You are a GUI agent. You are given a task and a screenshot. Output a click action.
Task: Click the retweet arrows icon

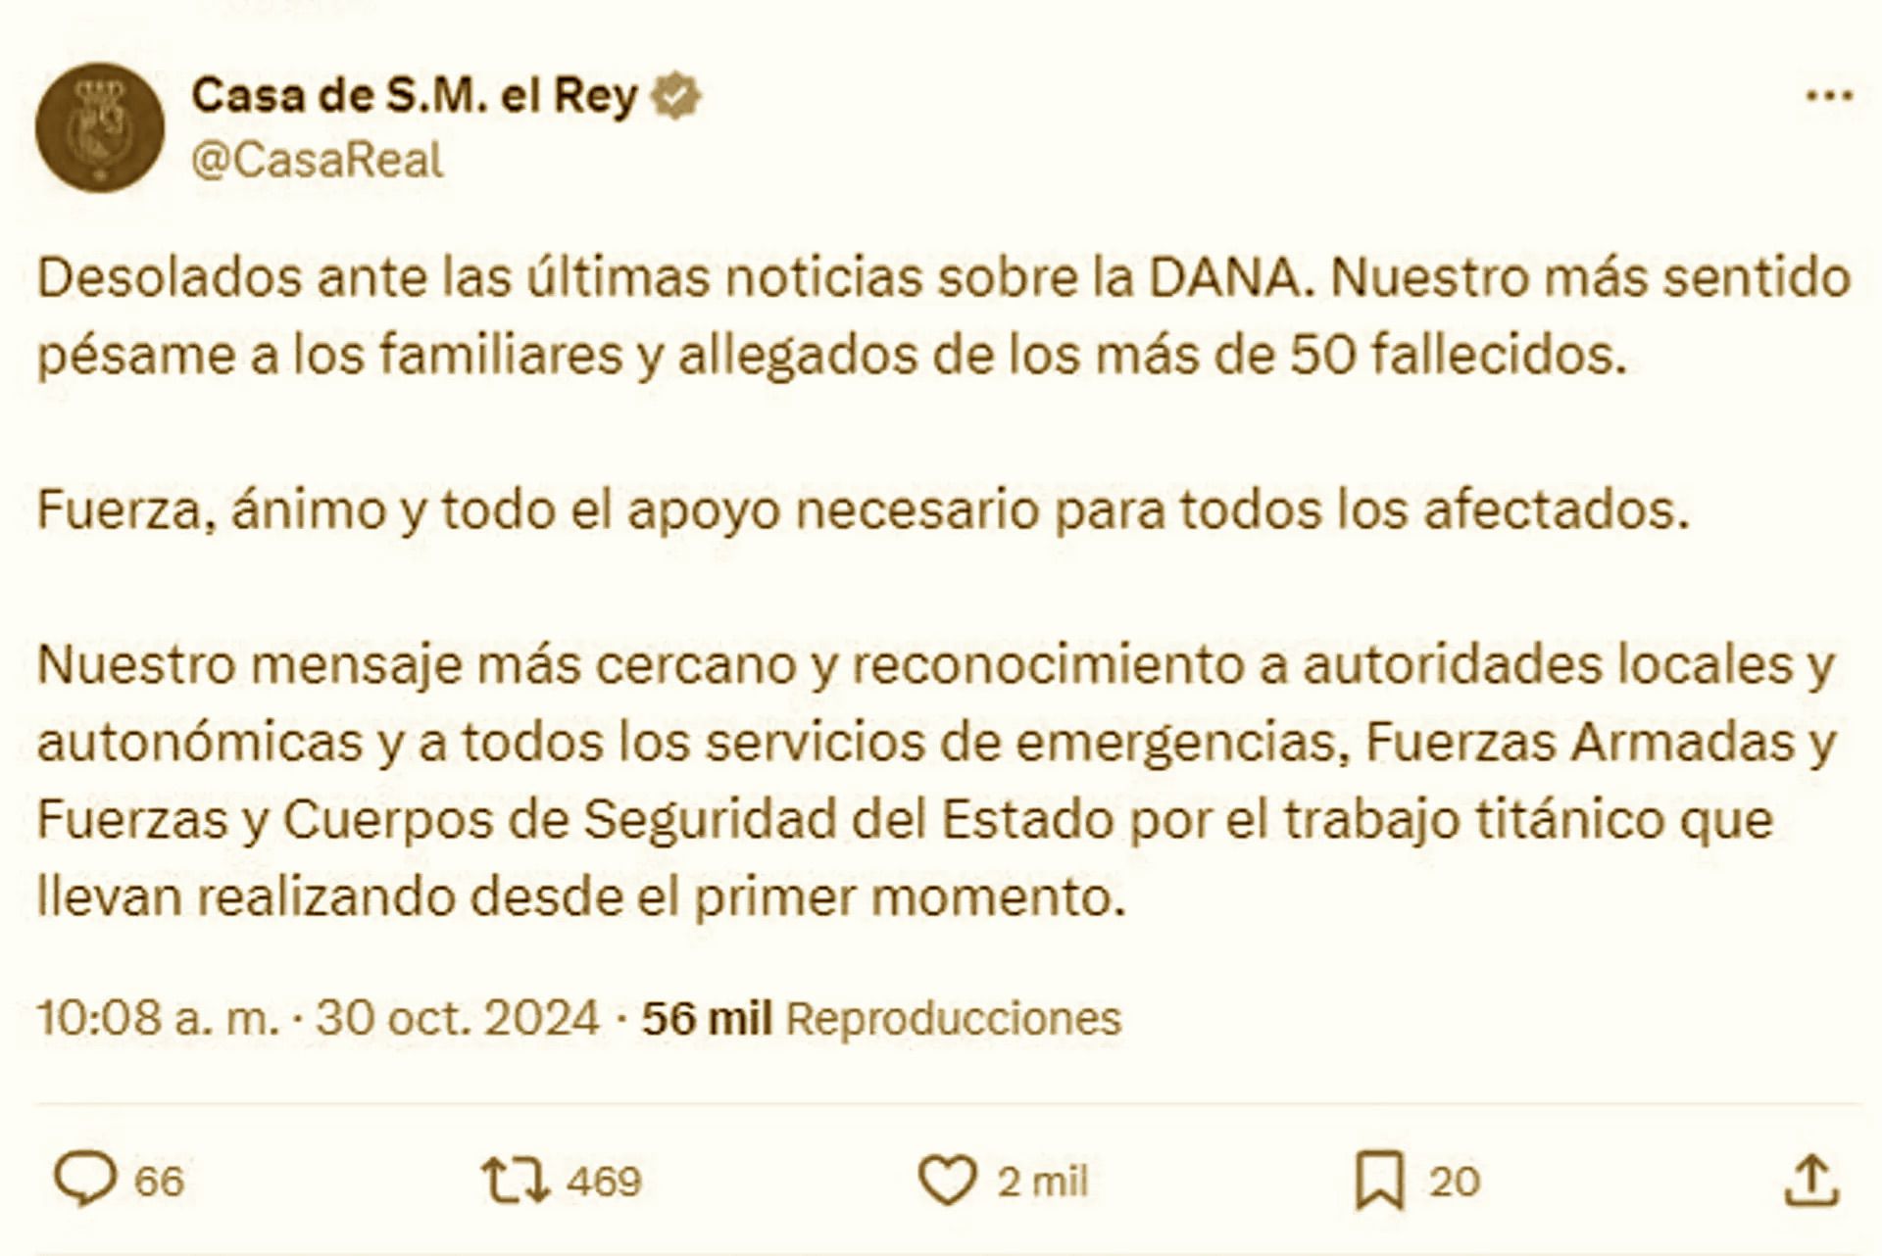point(516,1181)
